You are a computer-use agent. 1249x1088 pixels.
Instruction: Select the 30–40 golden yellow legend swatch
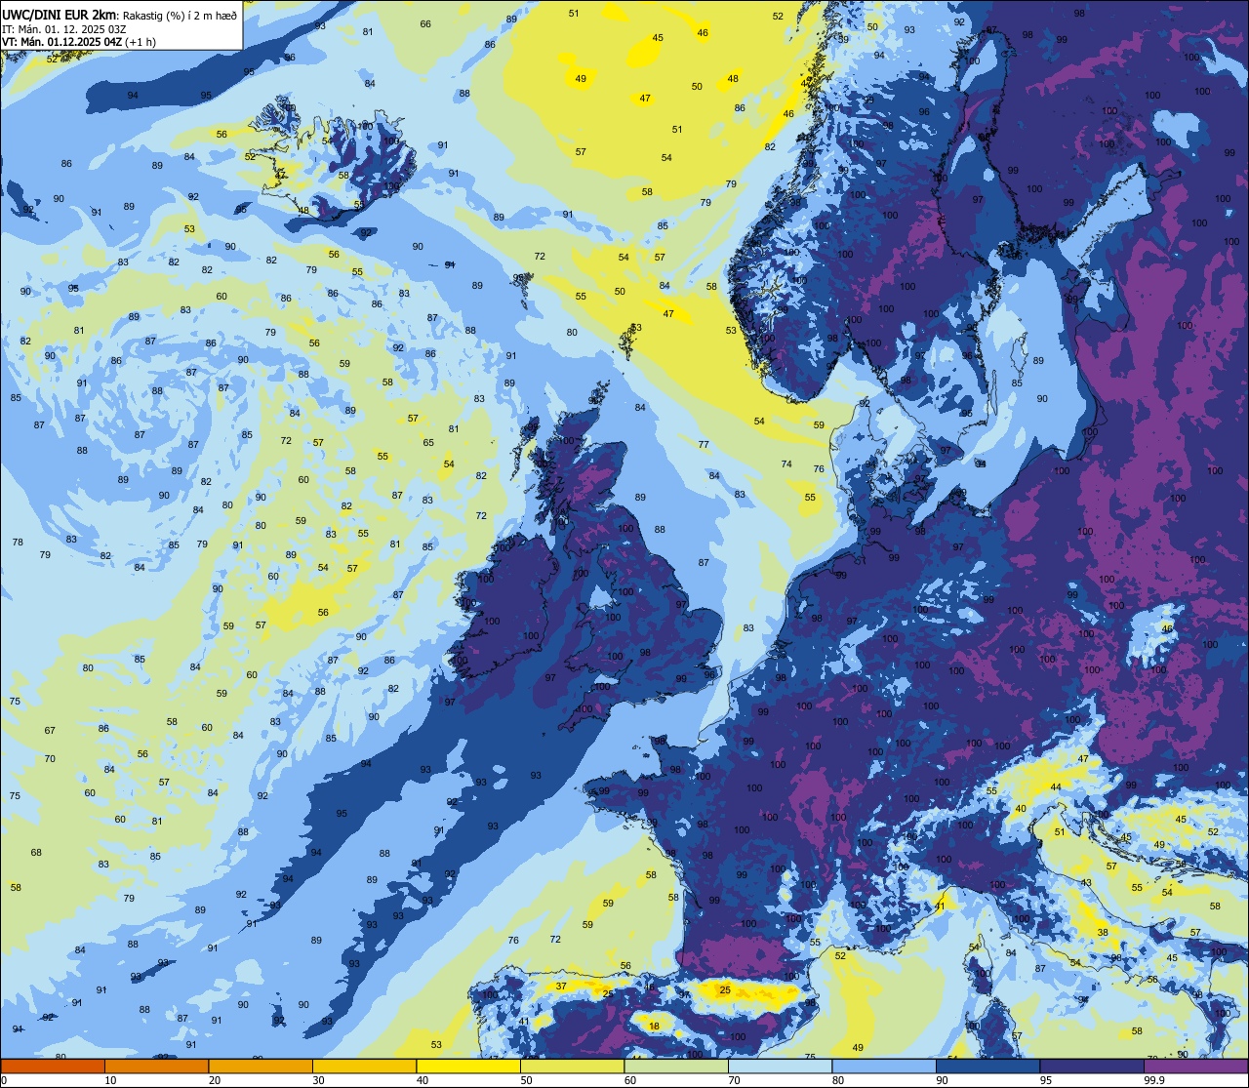[364, 1066]
